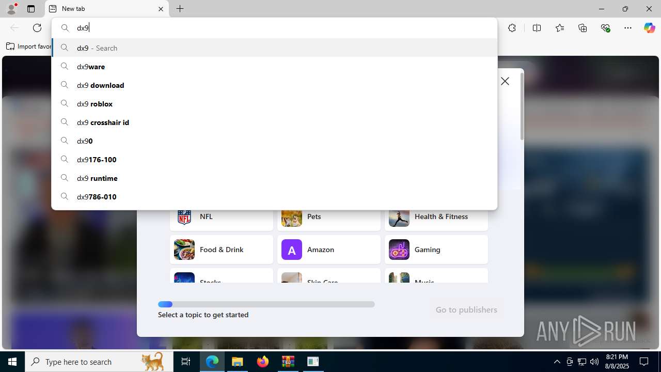Screen dimensions: 661x372
Task: Select the Pets topic card
Action: click(329, 220)
